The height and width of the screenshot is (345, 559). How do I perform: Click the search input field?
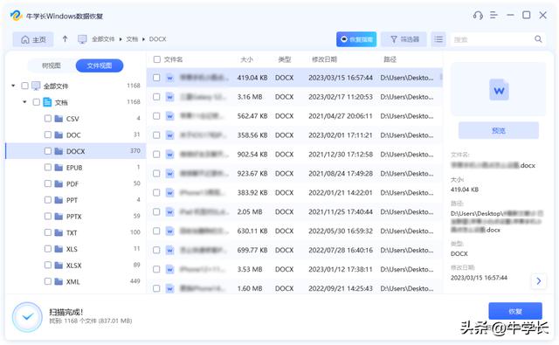pos(492,39)
